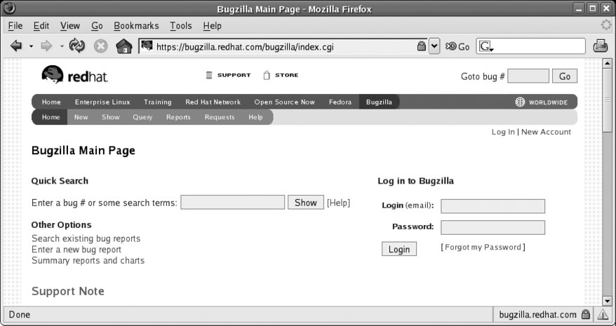Open Summary reports and charts link
Screen dimensions: 616x326
coord(88,260)
